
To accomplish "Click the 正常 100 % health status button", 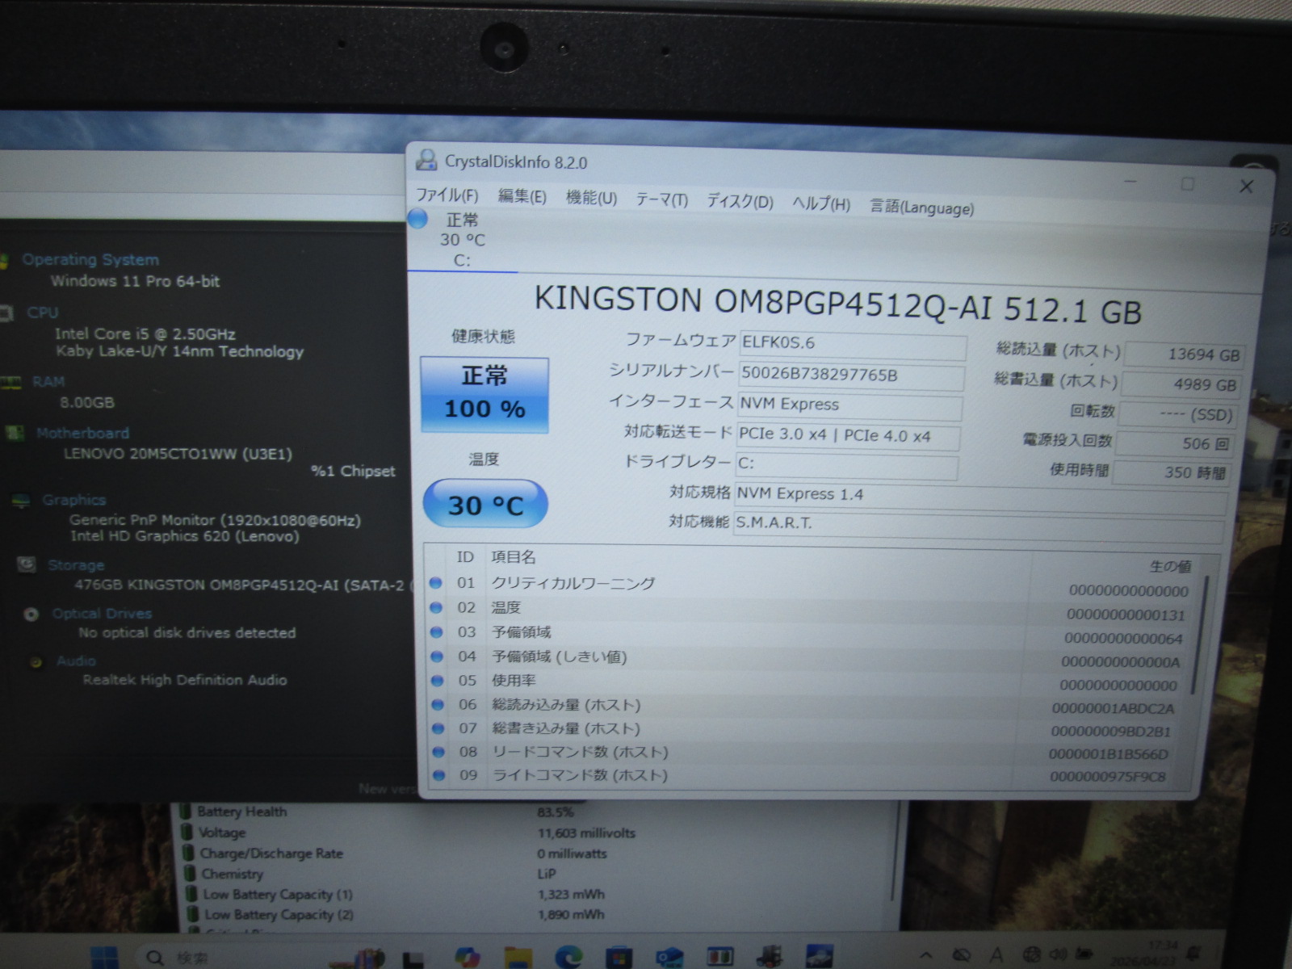I will pyautogui.click(x=484, y=394).
